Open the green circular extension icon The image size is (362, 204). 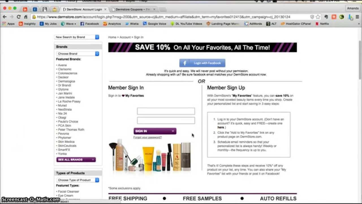pyautogui.click(x=342, y=17)
